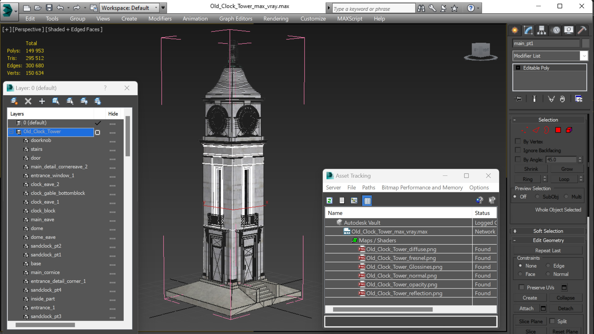594x334 pixels.
Task: Open the Workspace Default dropdown
Action: 156,8
